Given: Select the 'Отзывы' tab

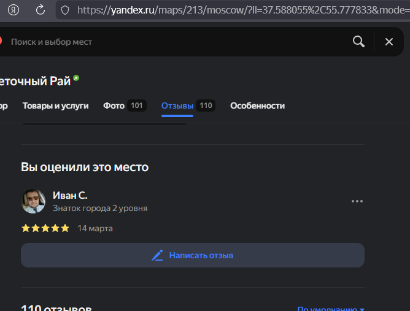Looking at the screenshot, I should [x=177, y=106].
